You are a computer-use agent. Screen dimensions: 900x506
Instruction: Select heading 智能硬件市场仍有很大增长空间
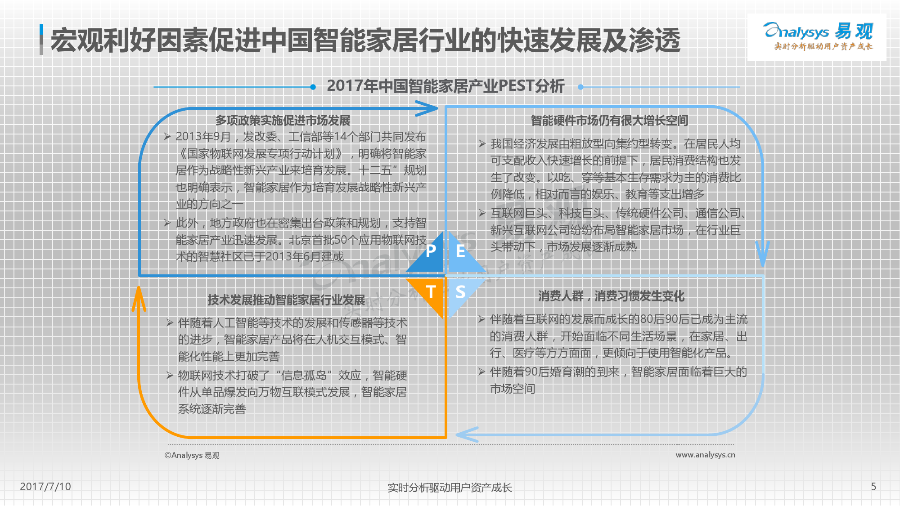pyautogui.click(x=609, y=121)
